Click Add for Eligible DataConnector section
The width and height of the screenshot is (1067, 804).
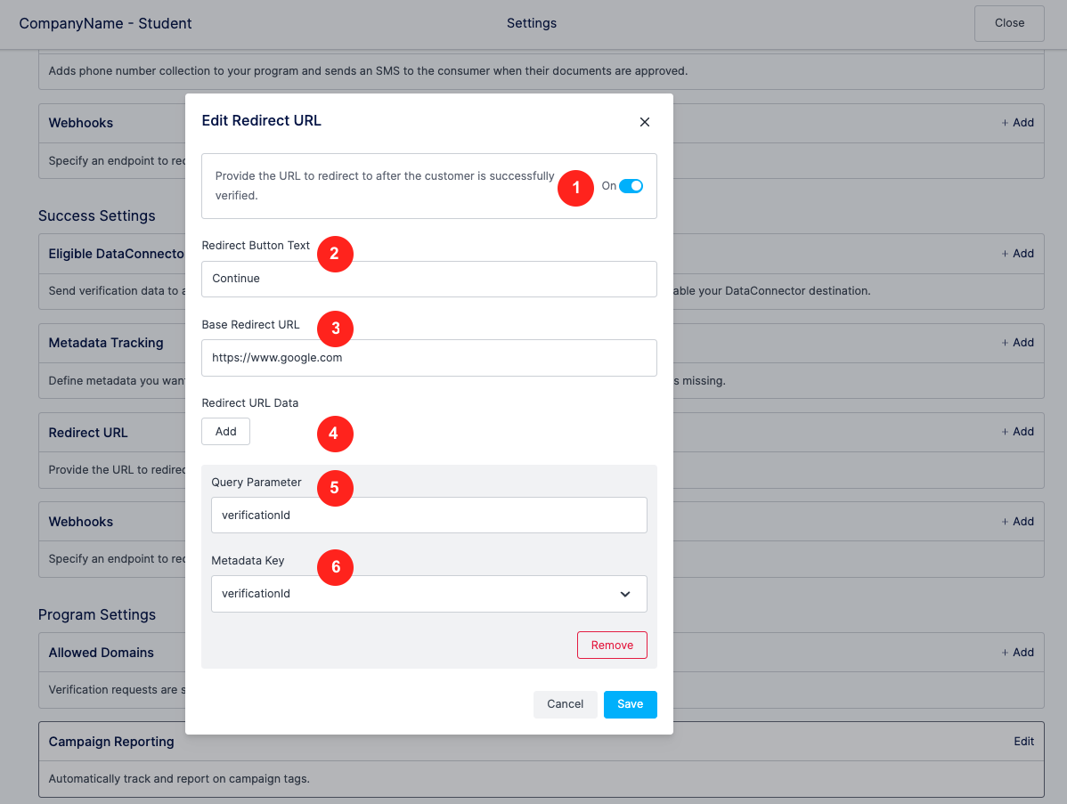(x=1017, y=253)
